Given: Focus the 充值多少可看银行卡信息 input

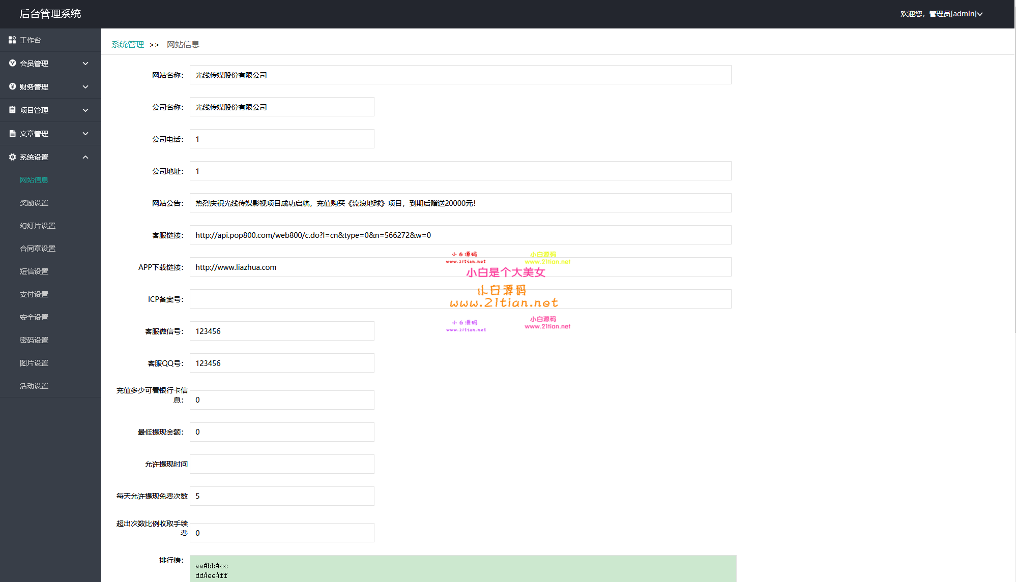Looking at the screenshot, I should (282, 400).
